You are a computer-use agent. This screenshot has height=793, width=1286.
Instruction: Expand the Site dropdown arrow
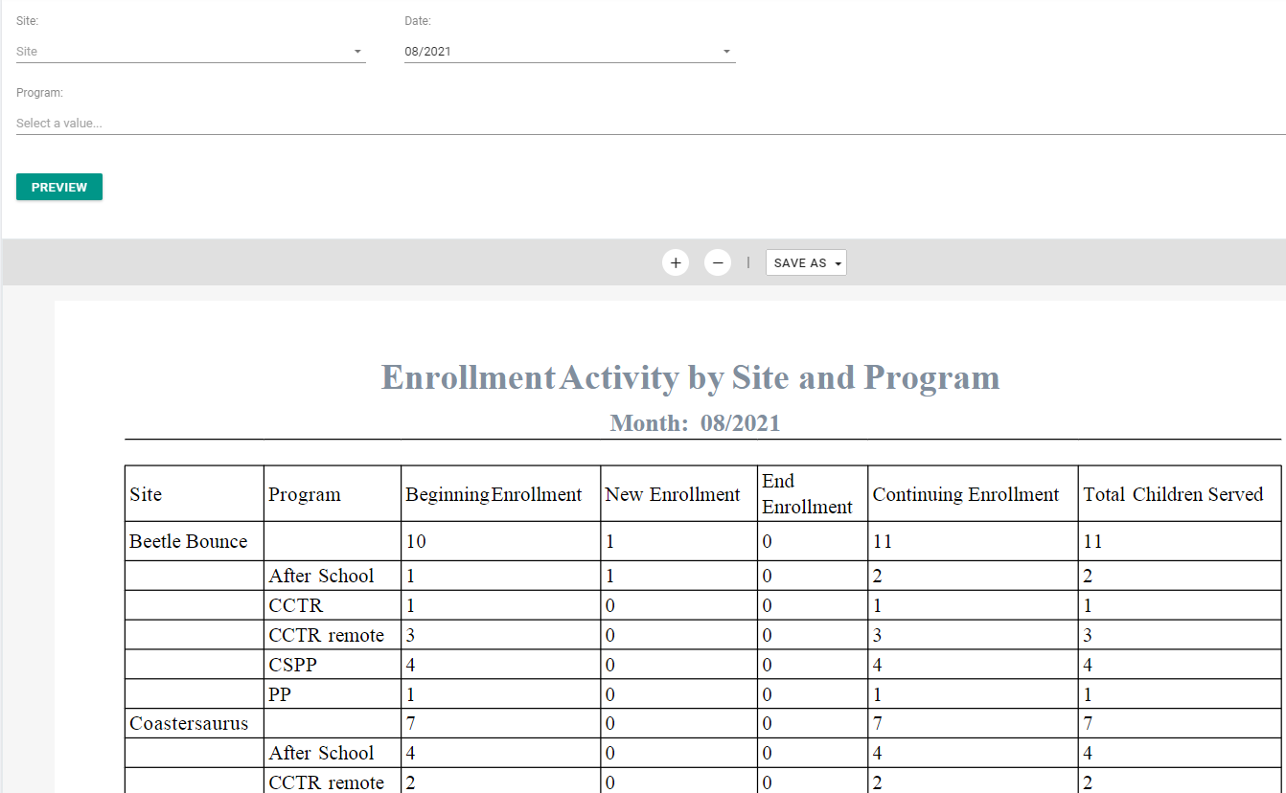[357, 52]
